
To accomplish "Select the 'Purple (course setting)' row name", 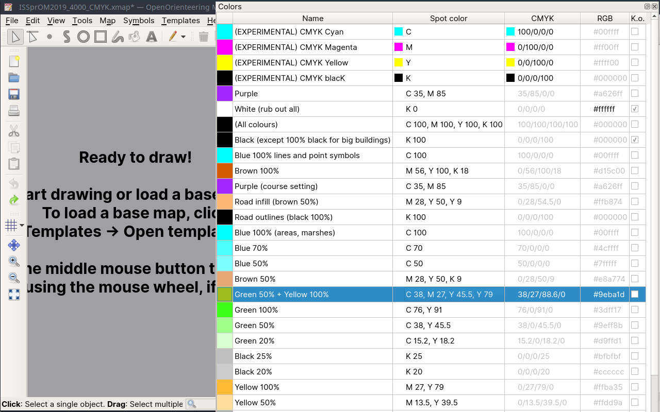I will click(276, 186).
